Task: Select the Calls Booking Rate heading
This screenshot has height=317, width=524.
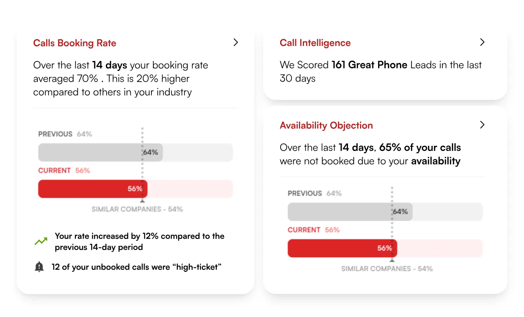Action: [x=75, y=43]
